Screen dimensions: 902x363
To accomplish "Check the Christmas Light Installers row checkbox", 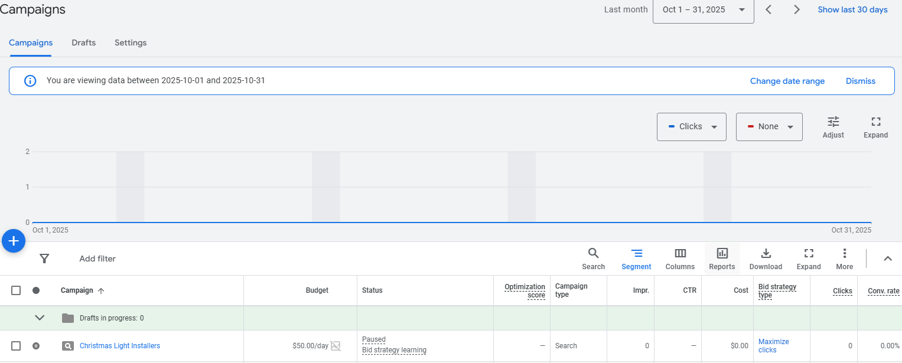I will [16, 346].
